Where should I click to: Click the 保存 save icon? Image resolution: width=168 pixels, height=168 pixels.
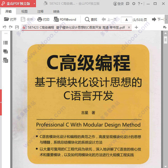tap(23, 19)
